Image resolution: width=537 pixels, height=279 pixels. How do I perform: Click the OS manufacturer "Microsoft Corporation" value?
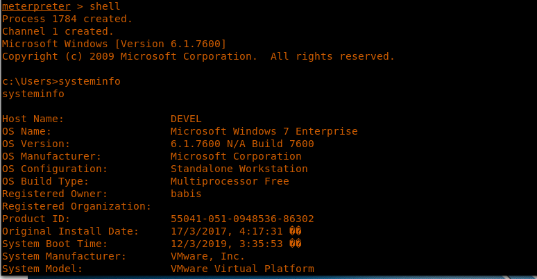pos(236,156)
